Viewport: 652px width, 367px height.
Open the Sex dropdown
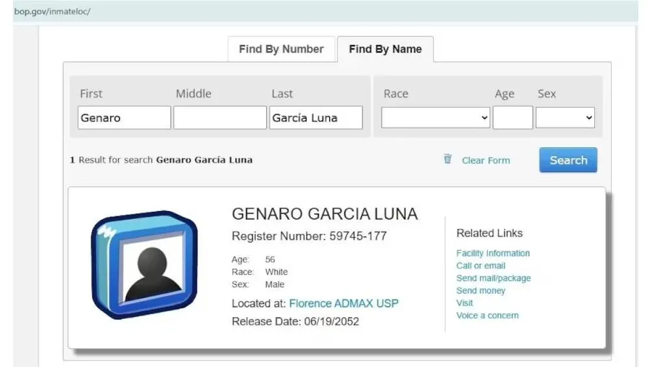click(565, 118)
